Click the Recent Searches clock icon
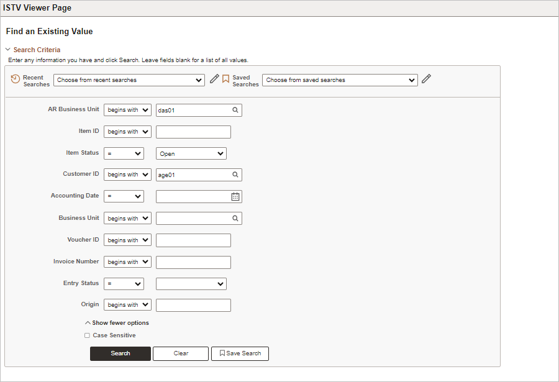This screenshot has height=382, width=559. click(x=15, y=79)
